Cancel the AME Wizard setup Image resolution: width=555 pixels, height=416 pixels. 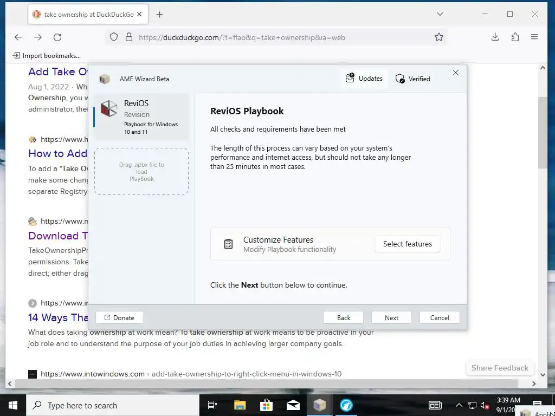point(440,317)
